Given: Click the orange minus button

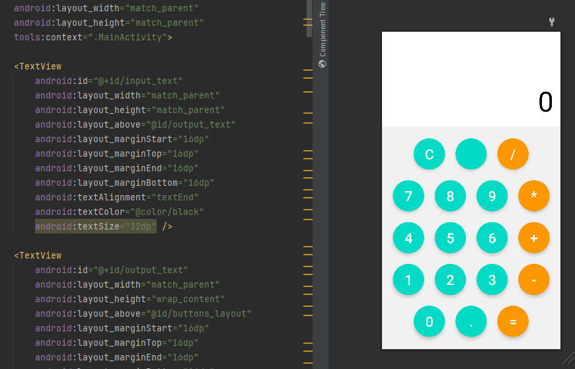Looking at the screenshot, I should click(533, 280).
